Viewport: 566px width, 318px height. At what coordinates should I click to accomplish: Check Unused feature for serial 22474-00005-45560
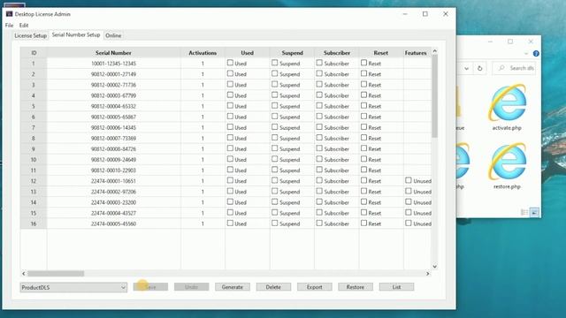pos(409,223)
